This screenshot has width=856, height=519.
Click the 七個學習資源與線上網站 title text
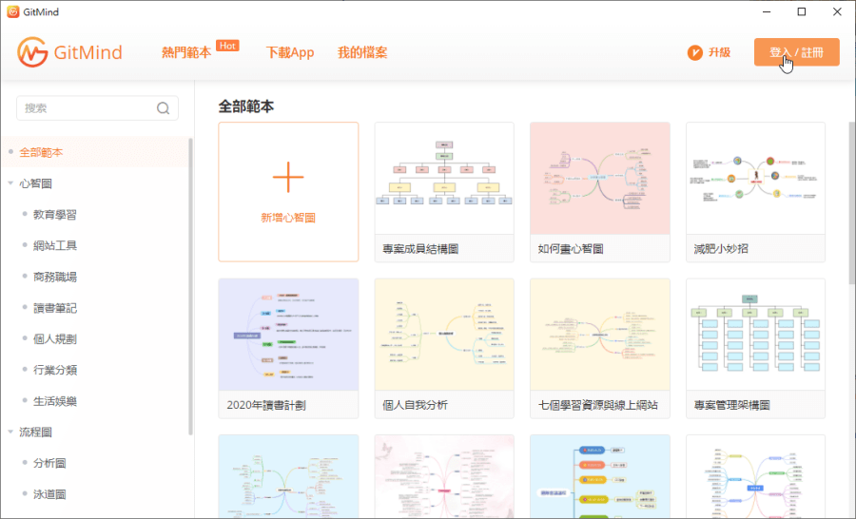[598, 405]
